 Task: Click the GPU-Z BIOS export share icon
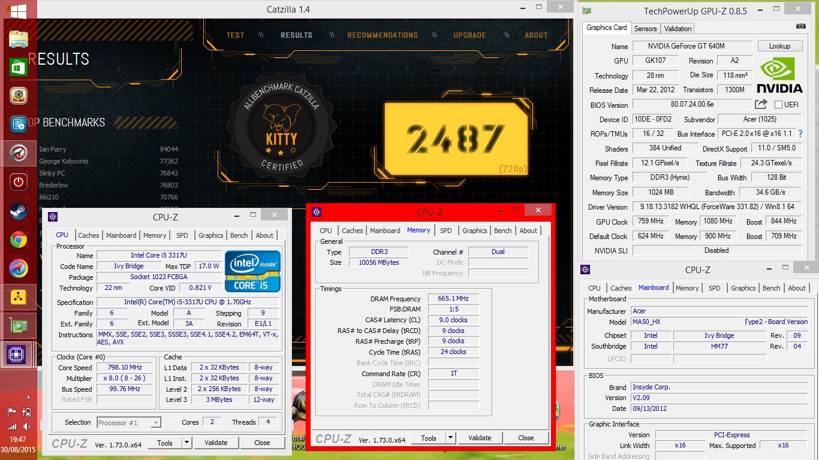point(761,104)
